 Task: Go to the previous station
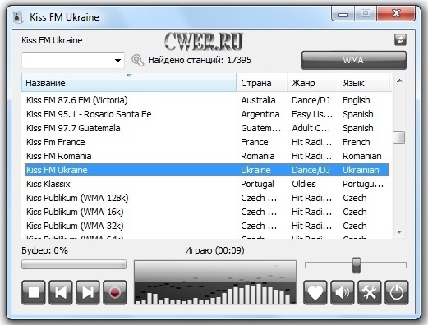pos(61,292)
